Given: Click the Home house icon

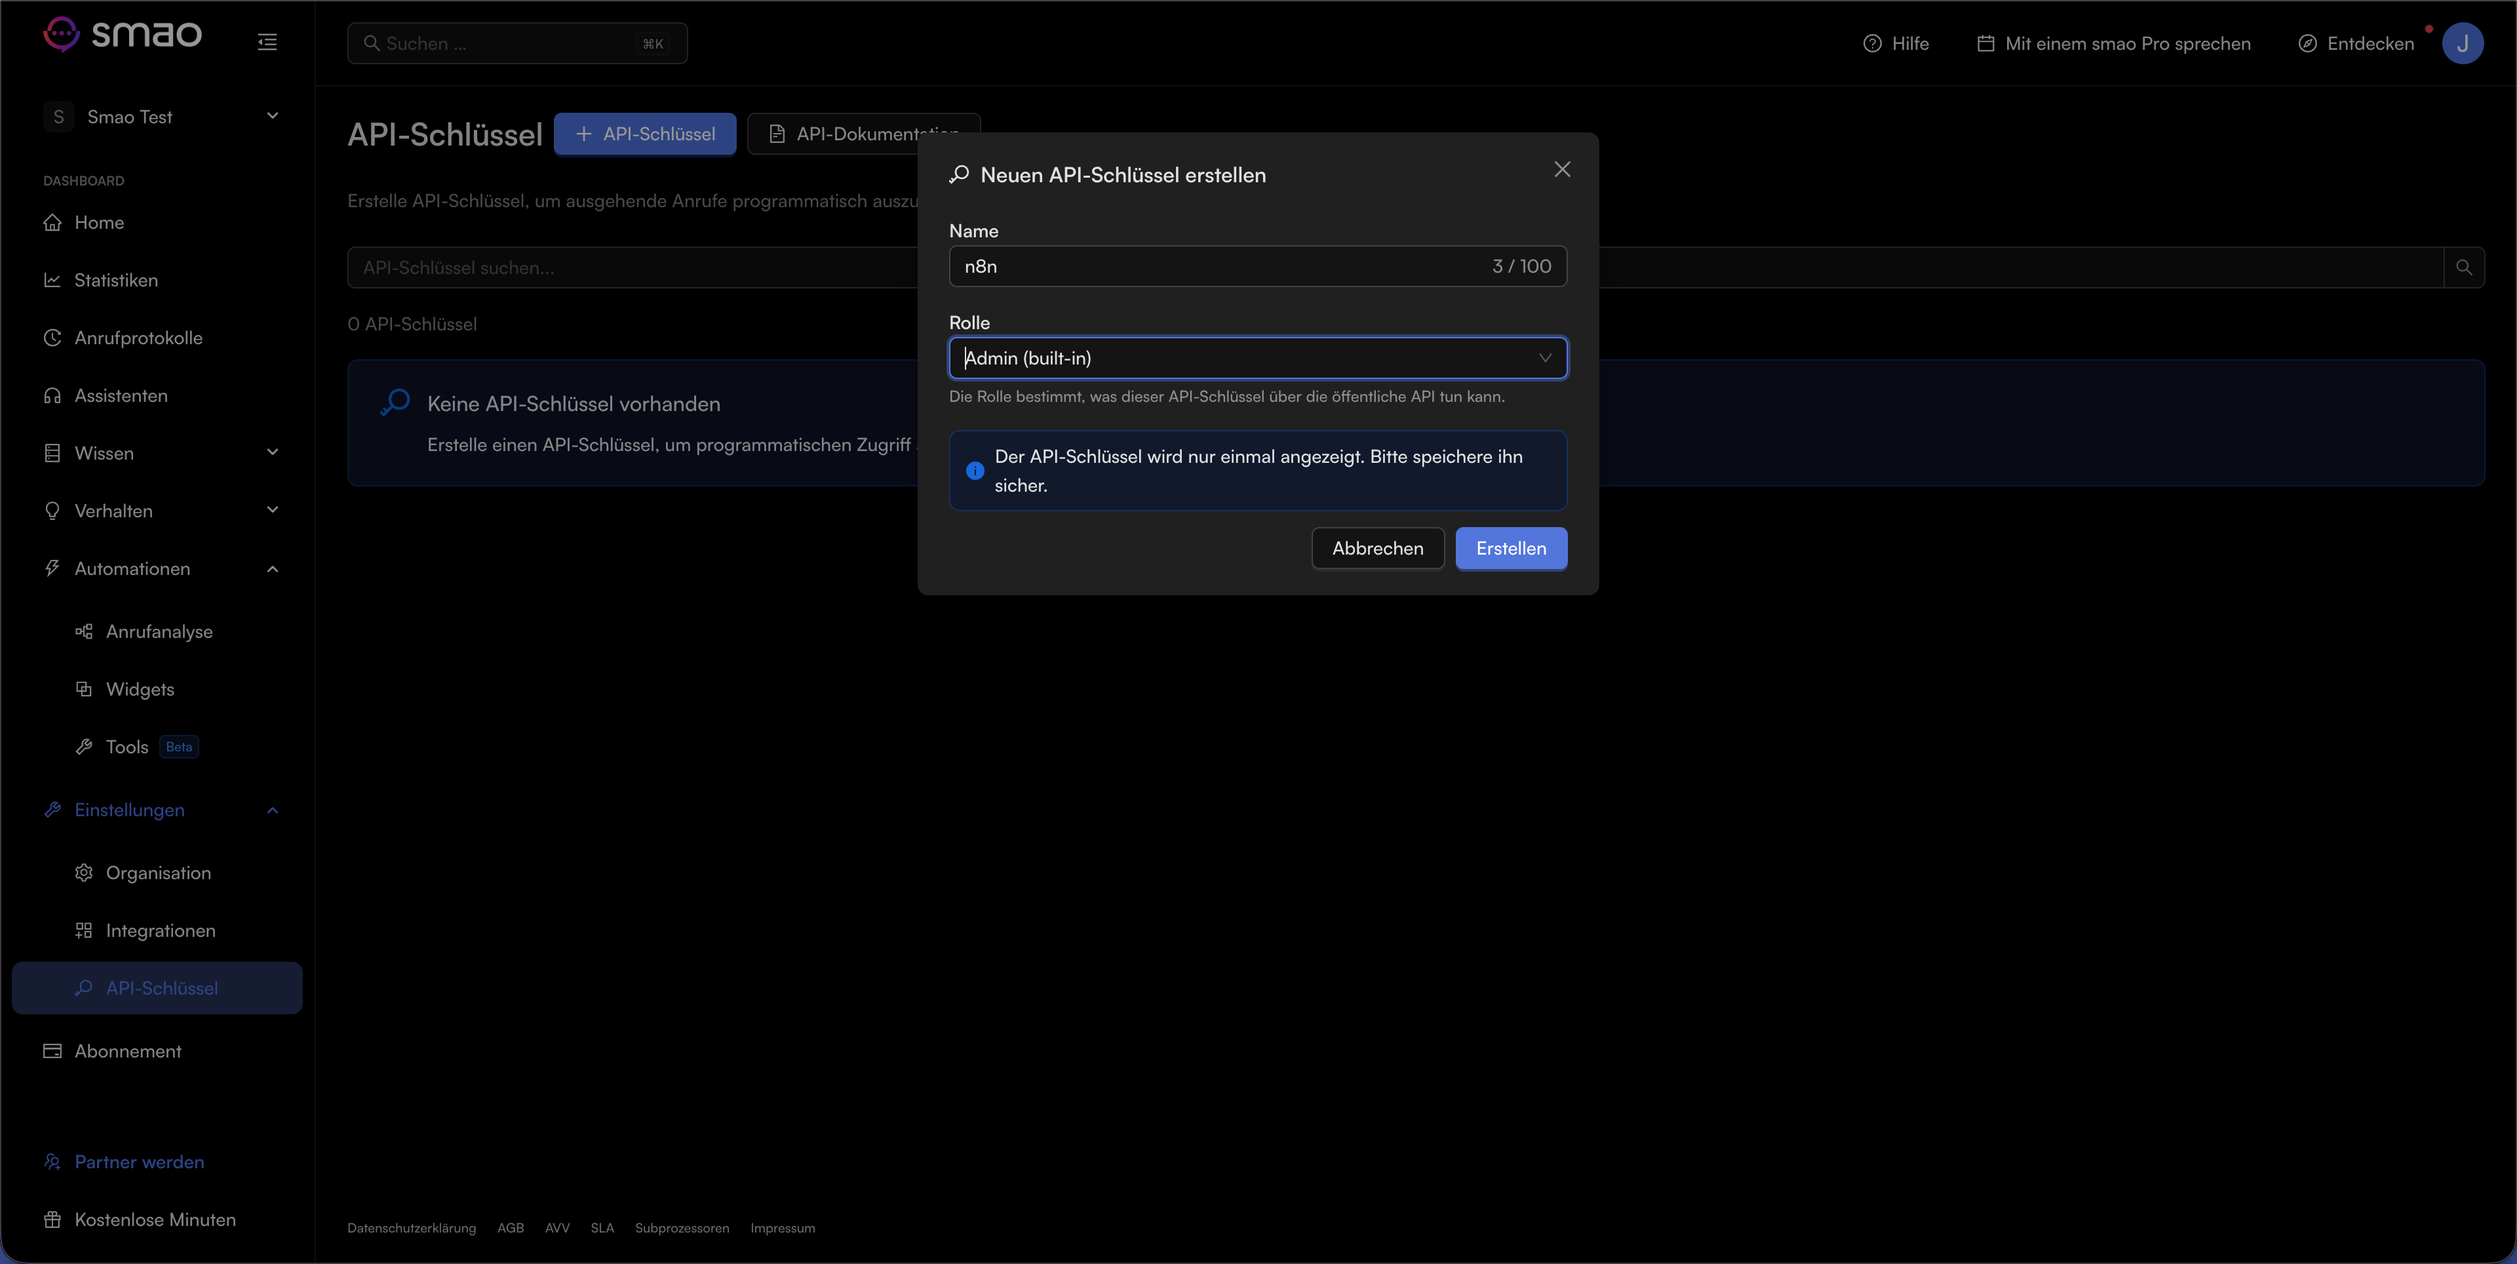Looking at the screenshot, I should pos(52,223).
